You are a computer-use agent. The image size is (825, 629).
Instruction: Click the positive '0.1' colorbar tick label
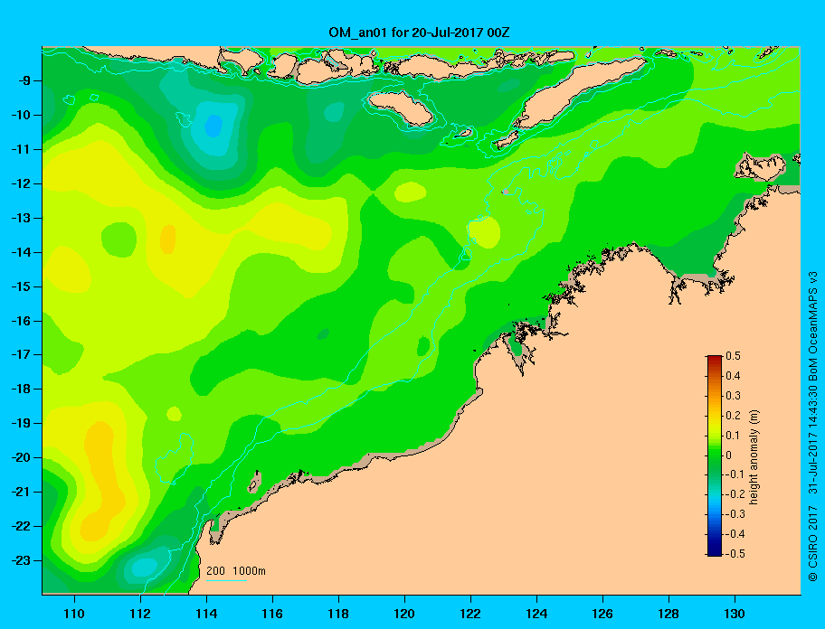click(x=733, y=436)
